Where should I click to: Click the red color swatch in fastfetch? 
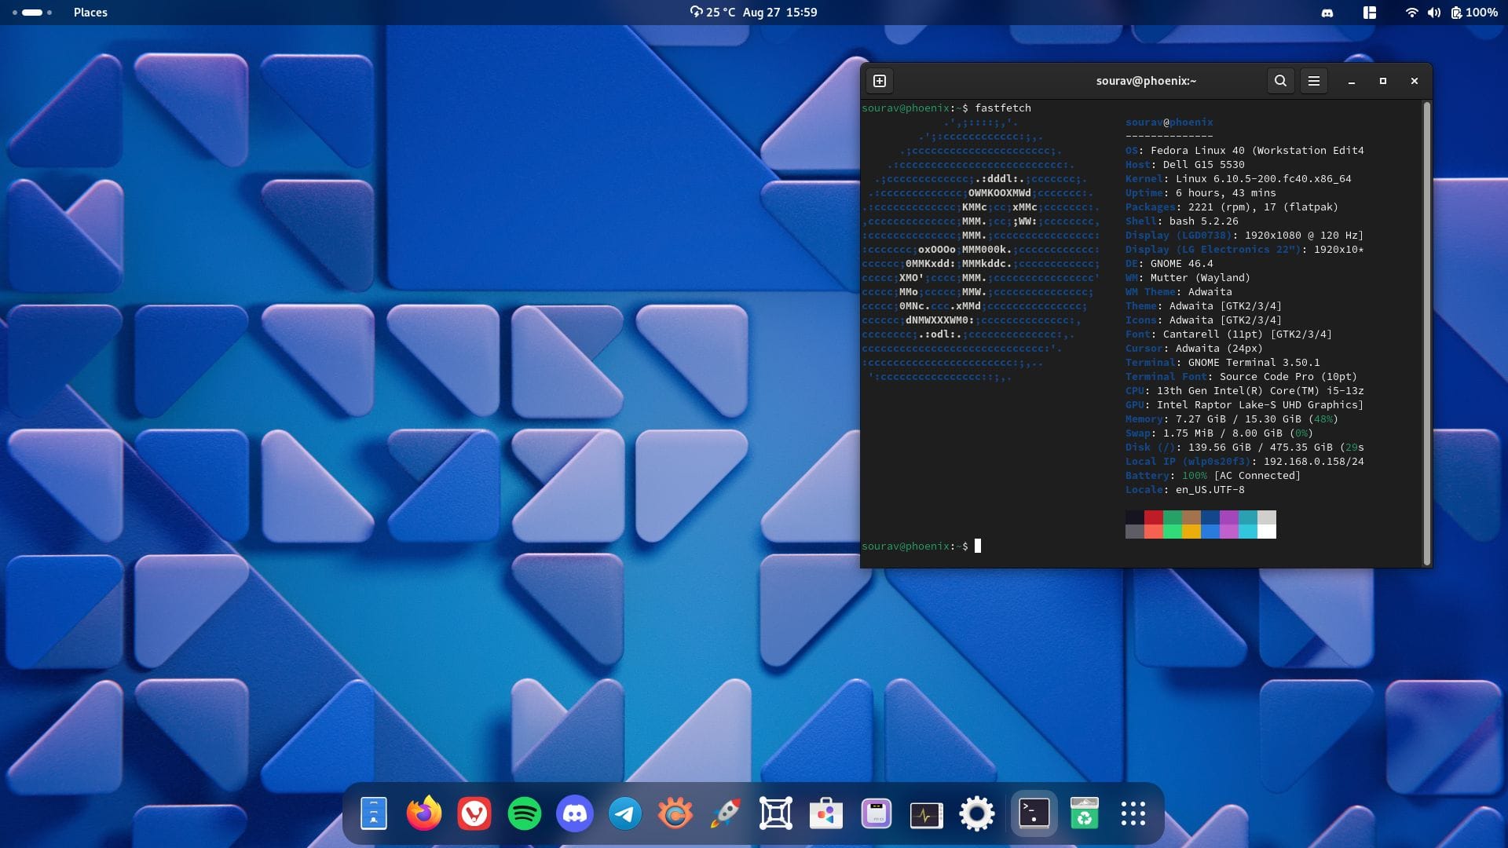pos(1153,517)
